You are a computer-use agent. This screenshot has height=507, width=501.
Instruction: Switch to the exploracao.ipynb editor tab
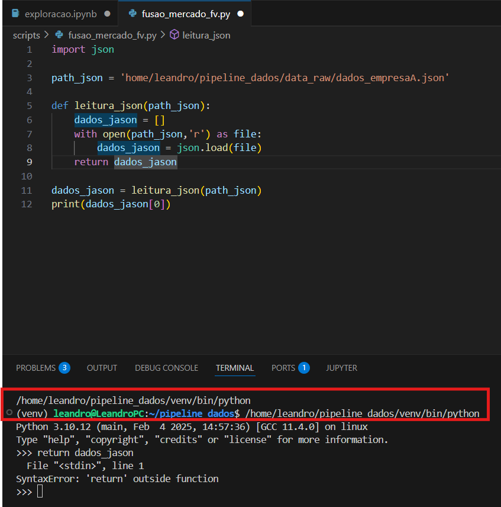point(60,14)
